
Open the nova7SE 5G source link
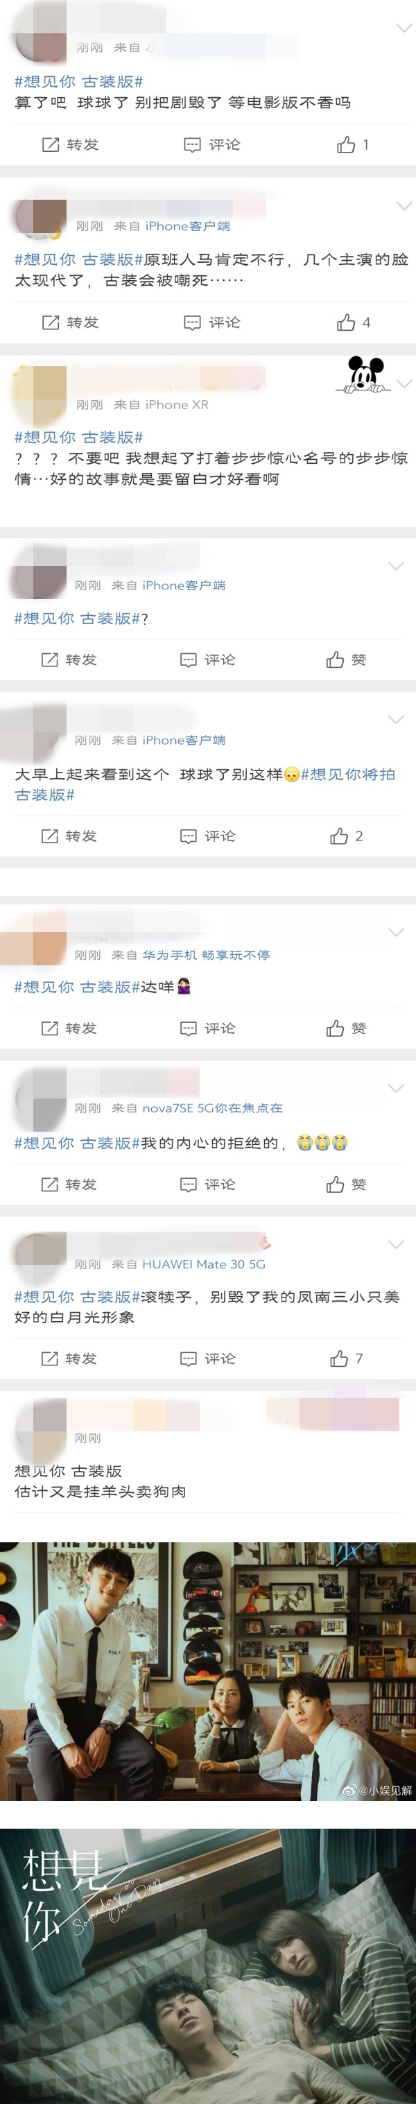click(x=212, y=1108)
